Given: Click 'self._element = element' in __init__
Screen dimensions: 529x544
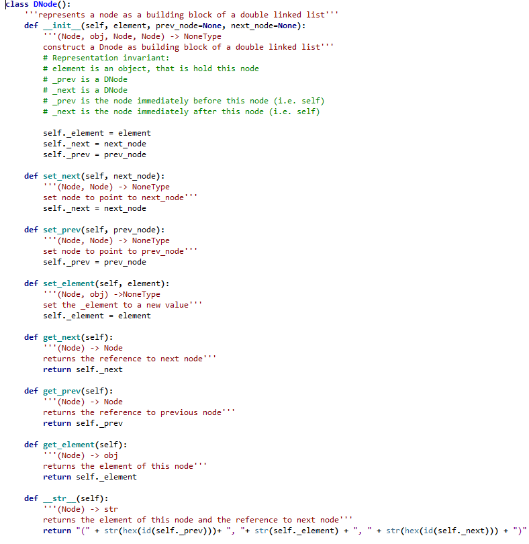Looking at the screenshot, I should click(x=97, y=133).
